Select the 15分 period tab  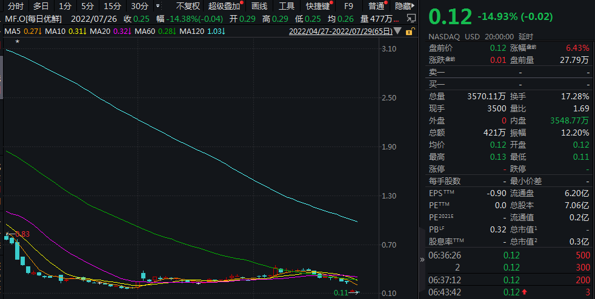point(112,6)
